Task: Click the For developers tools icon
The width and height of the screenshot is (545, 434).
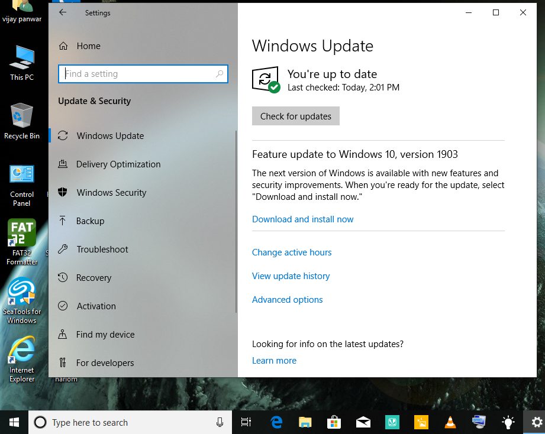Action: tap(63, 362)
